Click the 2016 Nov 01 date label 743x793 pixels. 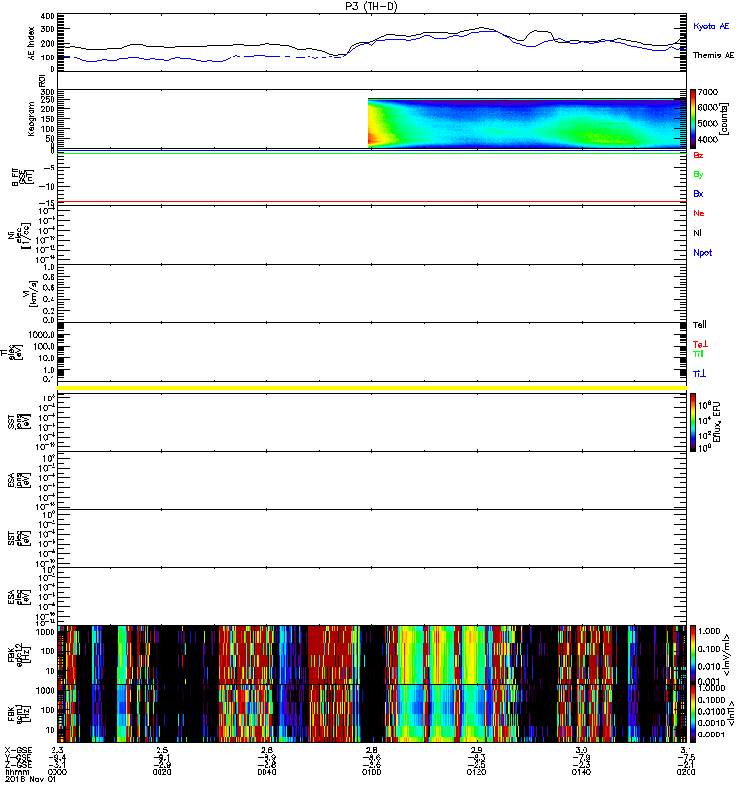tap(31, 779)
